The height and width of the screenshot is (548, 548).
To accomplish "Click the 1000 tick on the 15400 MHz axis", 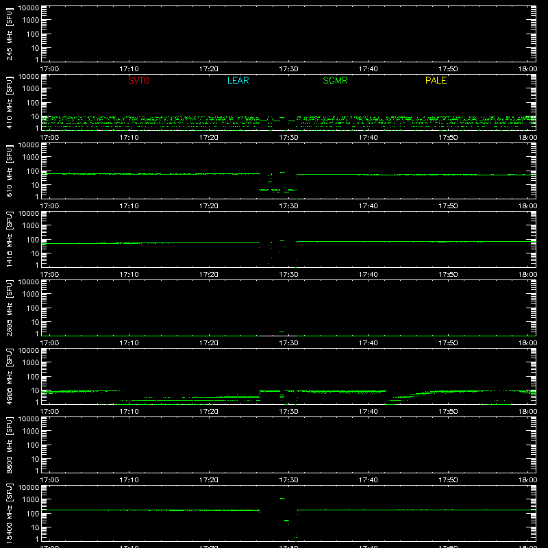I will [x=31, y=500].
